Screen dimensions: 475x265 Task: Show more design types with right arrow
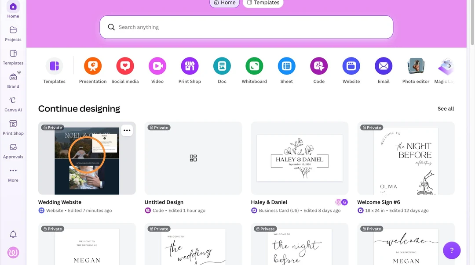coord(449,66)
